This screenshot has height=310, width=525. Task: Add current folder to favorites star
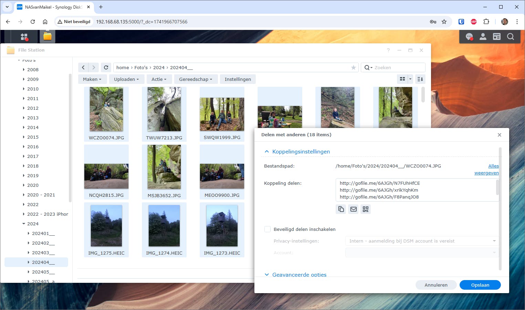tap(353, 67)
